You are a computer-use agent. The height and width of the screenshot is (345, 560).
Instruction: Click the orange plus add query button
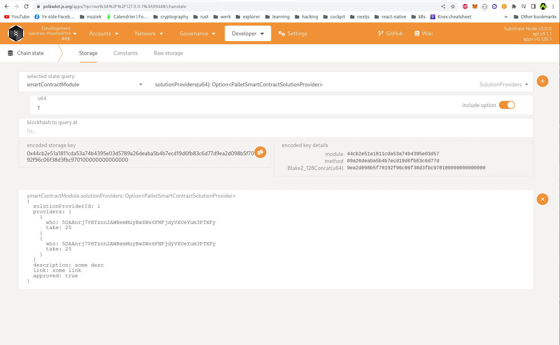[x=542, y=81]
